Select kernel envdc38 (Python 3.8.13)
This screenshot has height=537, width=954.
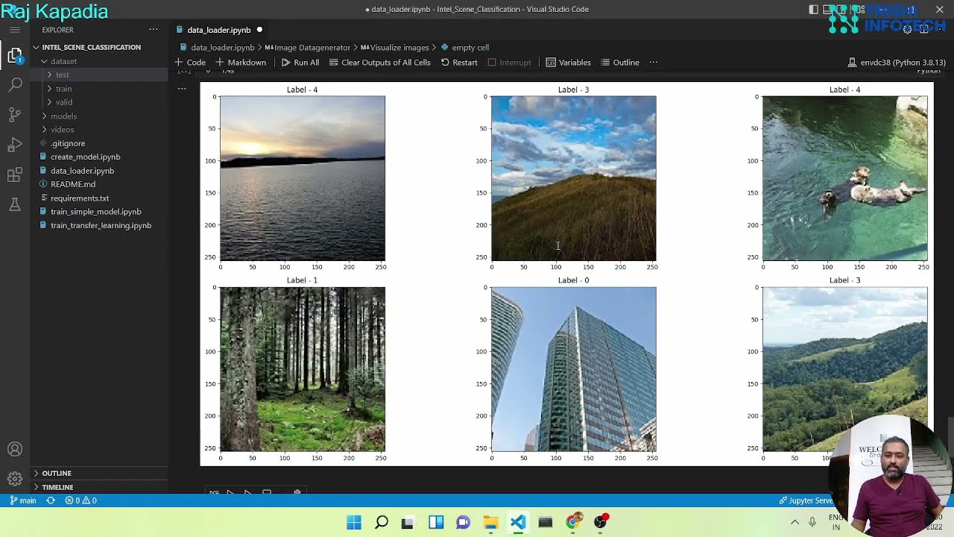click(897, 63)
